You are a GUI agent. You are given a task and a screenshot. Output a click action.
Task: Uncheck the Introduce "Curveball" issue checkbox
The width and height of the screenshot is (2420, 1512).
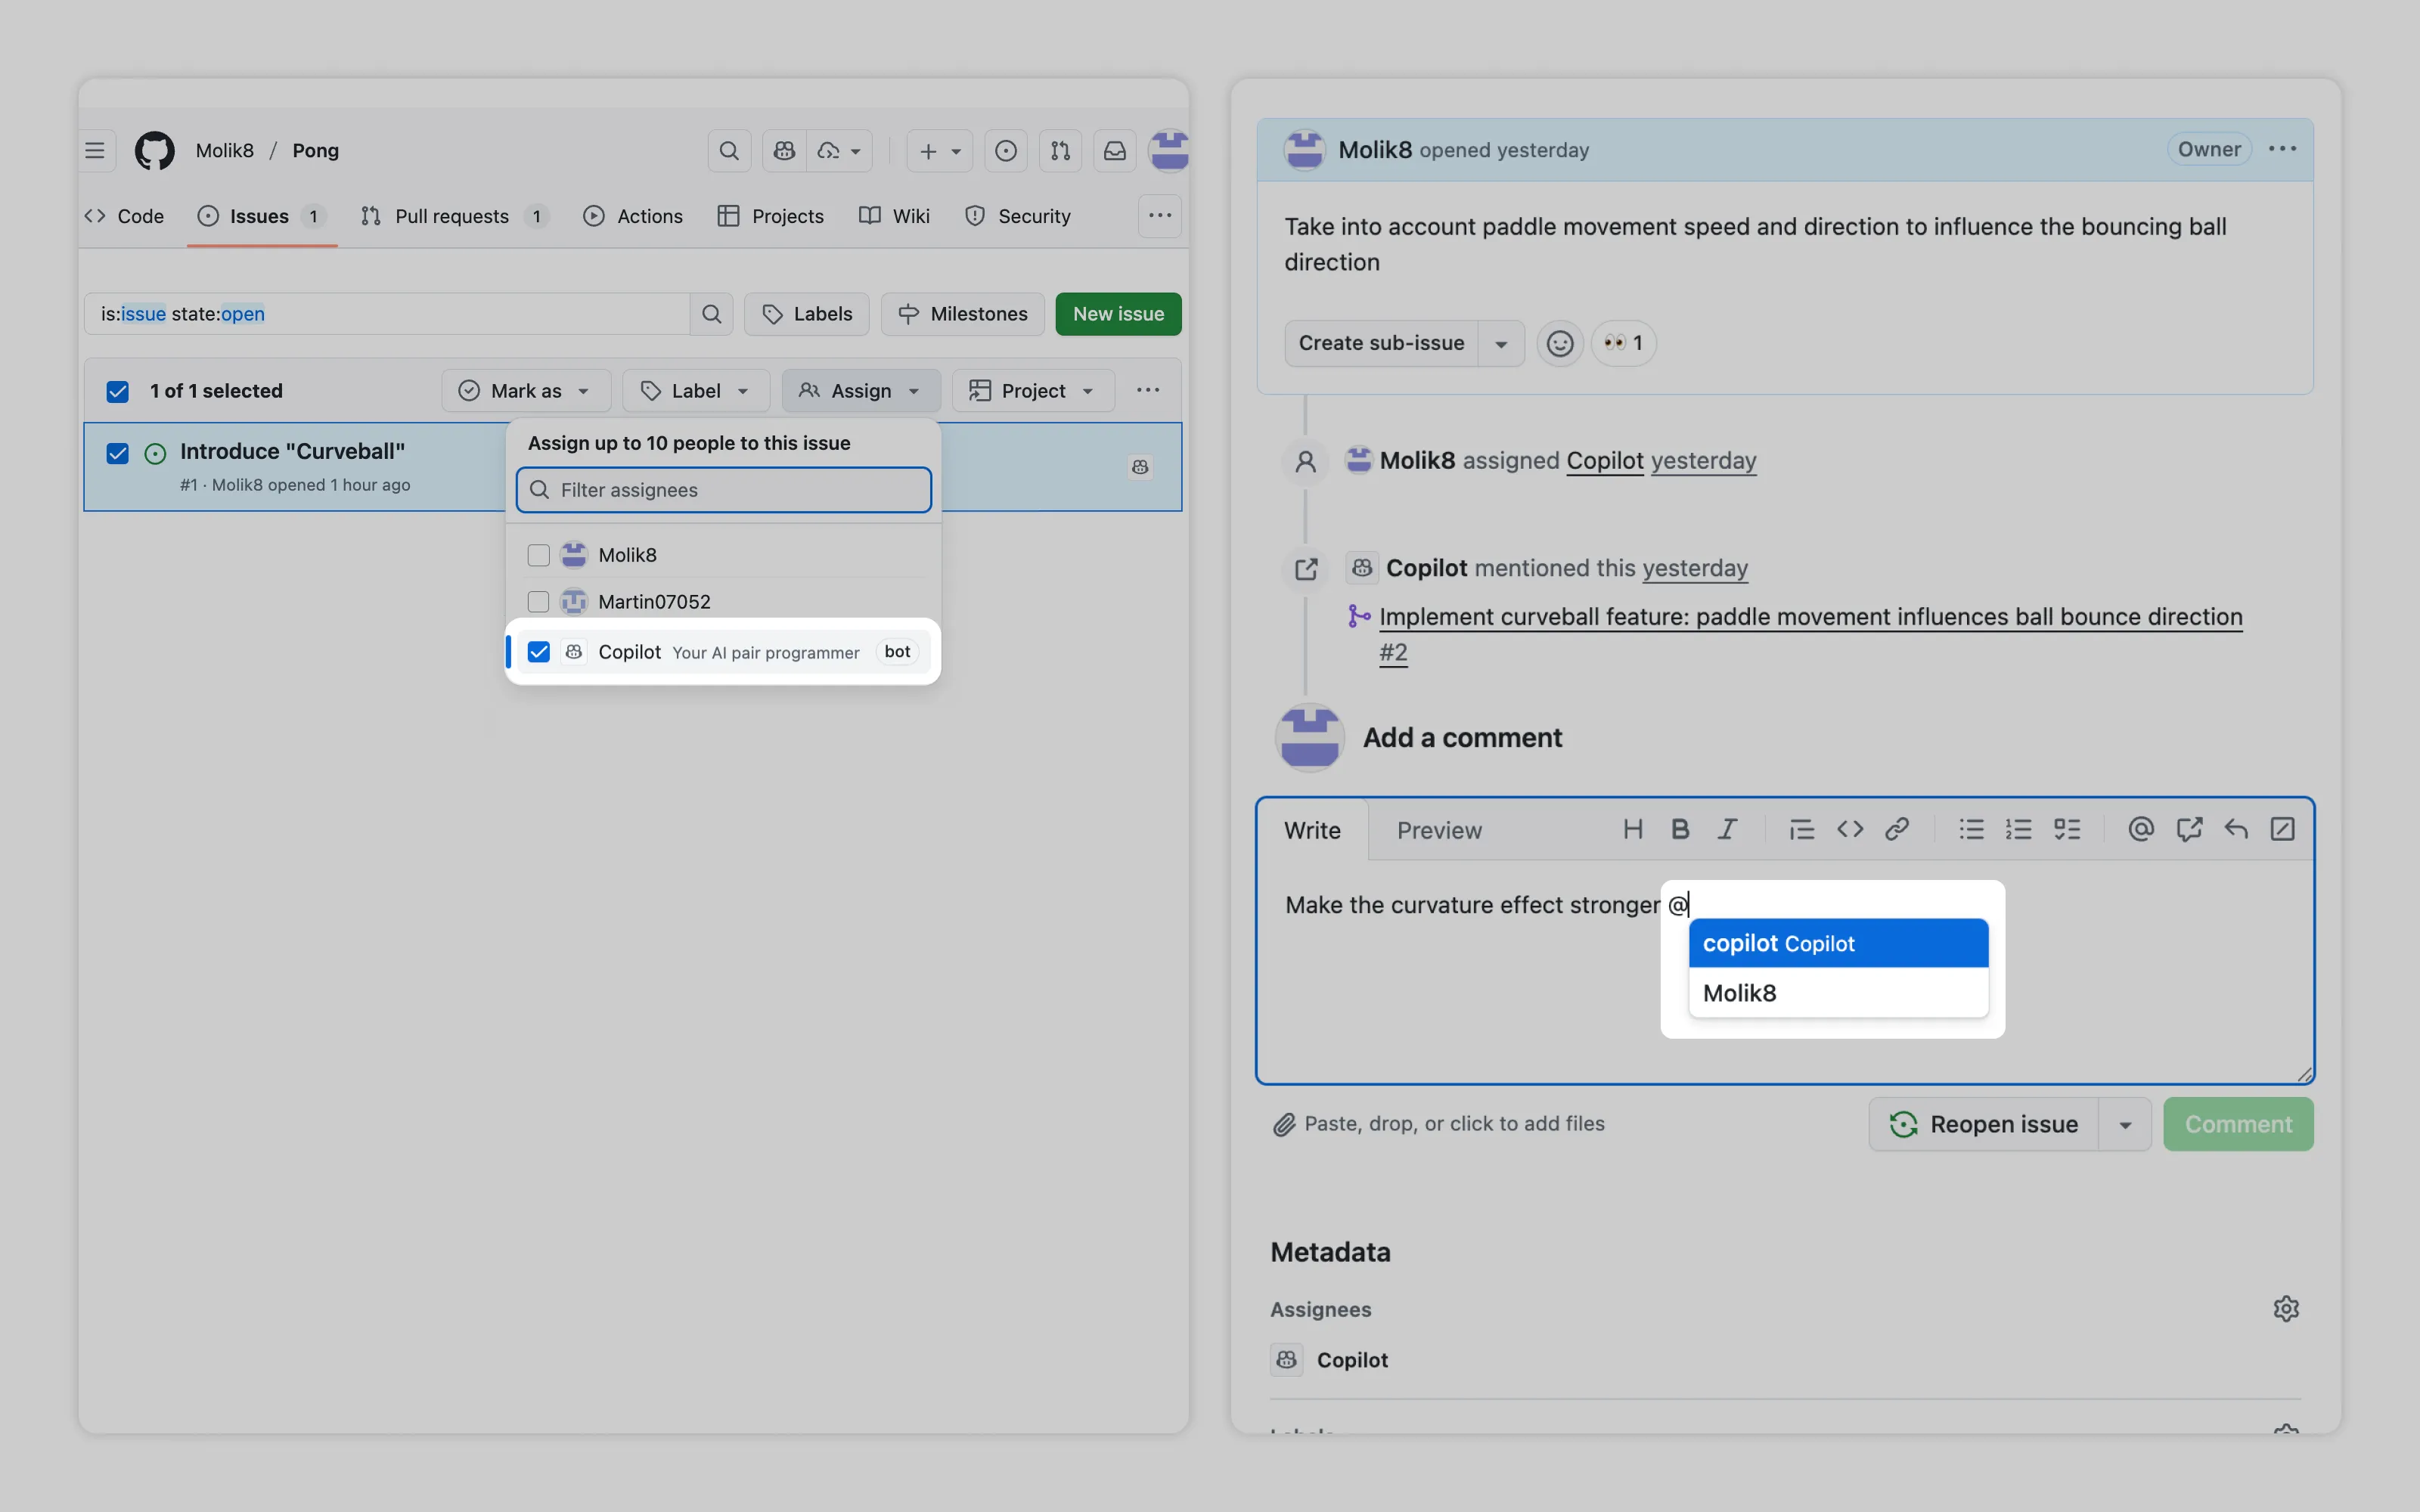click(118, 453)
